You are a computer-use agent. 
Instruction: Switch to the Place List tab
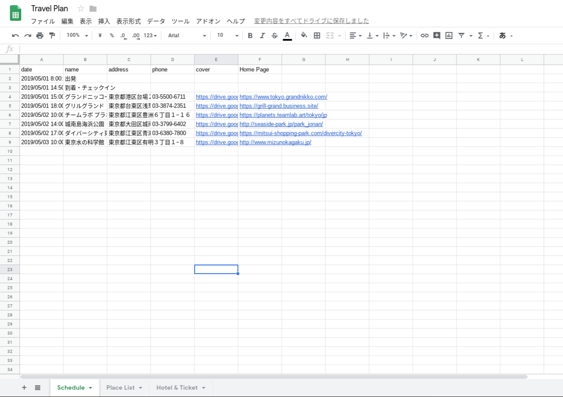pyautogui.click(x=121, y=388)
